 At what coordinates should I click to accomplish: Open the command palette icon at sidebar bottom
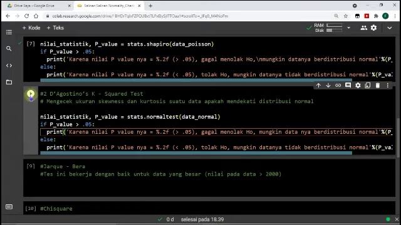pyautogui.click(x=9, y=207)
